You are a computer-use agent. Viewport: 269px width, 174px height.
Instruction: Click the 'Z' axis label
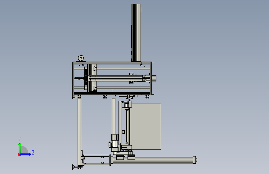[x=33, y=152]
